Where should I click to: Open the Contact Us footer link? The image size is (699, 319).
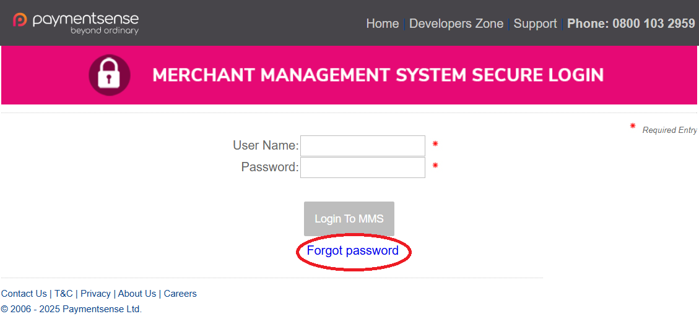pos(24,294)
